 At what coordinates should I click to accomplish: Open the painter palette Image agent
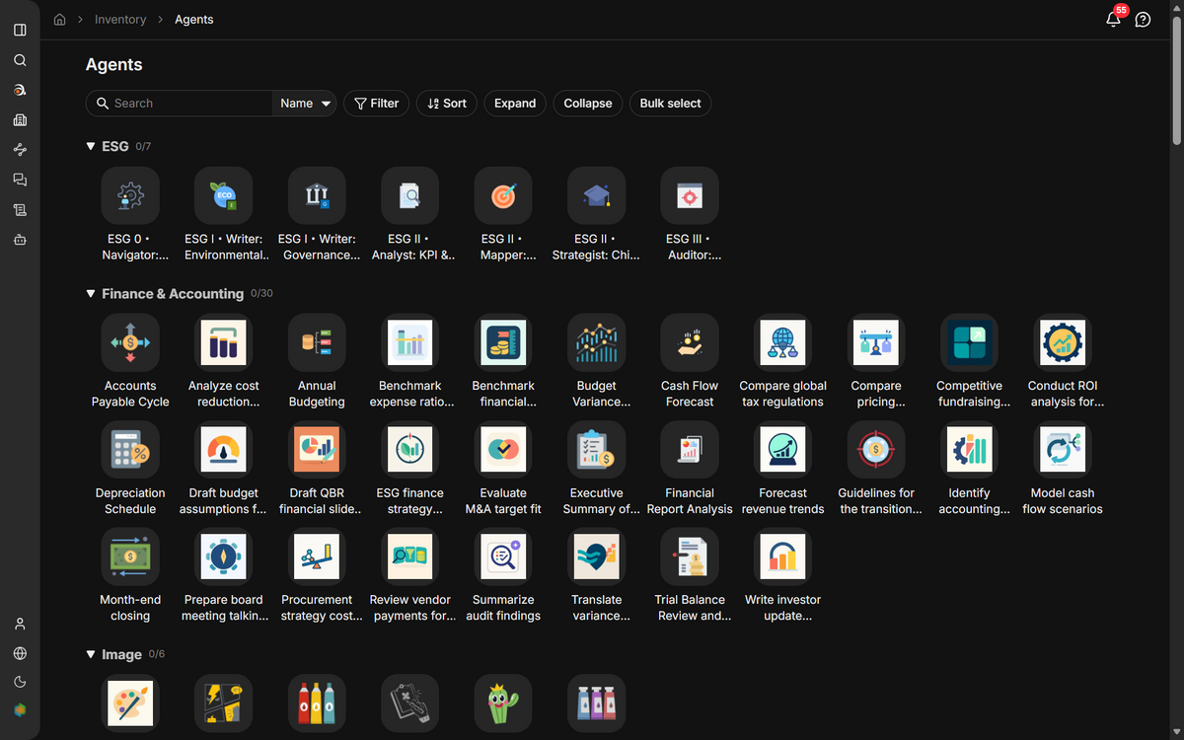coord(130,703)
